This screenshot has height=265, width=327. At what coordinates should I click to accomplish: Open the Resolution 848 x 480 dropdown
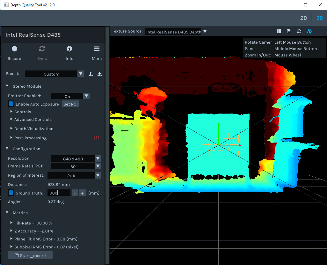(76, 158)
